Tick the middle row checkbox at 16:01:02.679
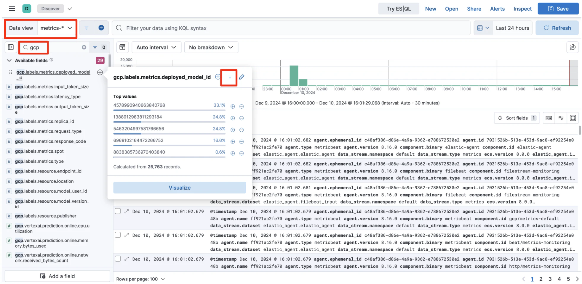 (118, 235)
